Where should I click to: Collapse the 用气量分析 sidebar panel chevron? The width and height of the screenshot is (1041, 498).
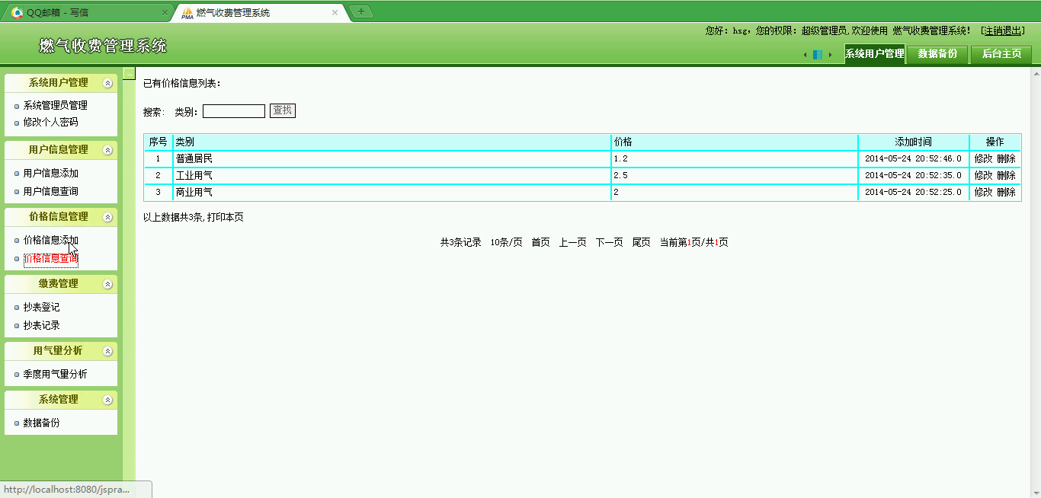tap(107, 351)
